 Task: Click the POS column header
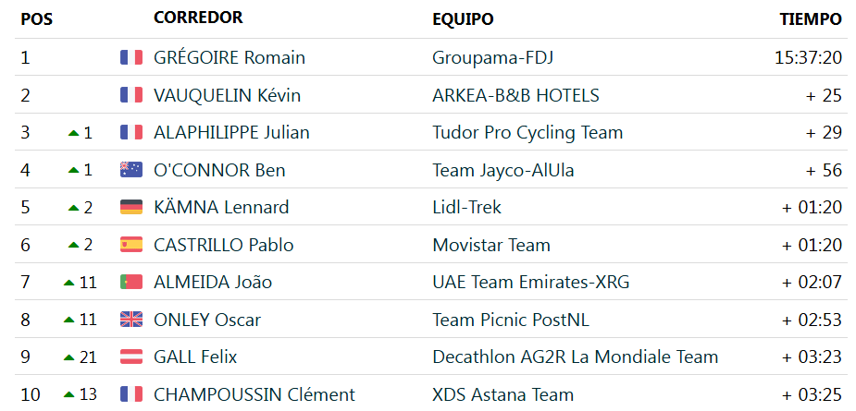[x=37, y=19]
